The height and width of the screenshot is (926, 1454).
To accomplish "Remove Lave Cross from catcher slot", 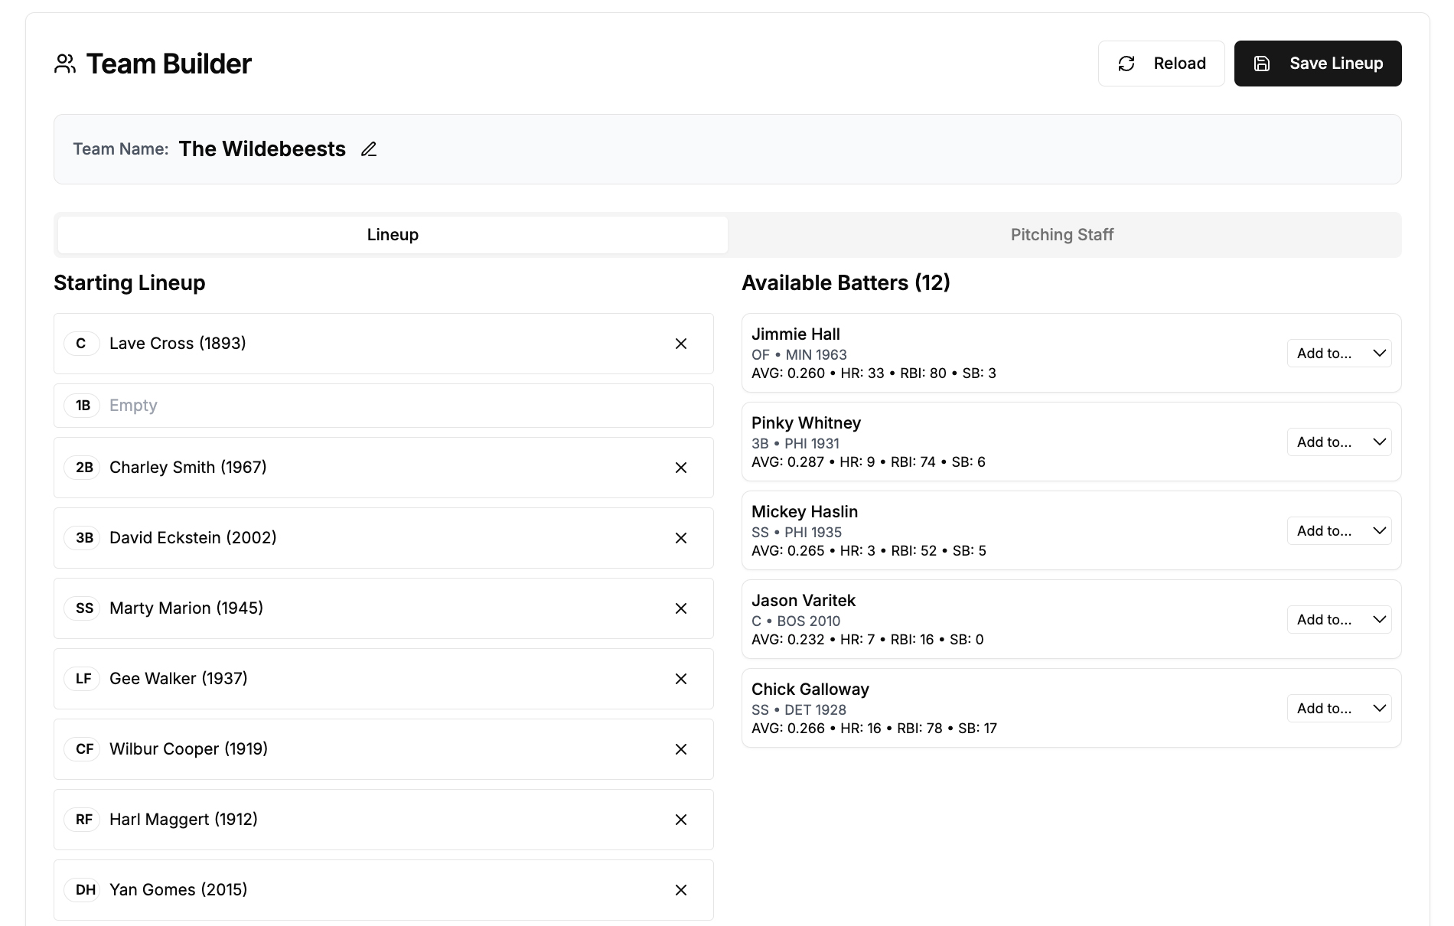I will point(681,344).
